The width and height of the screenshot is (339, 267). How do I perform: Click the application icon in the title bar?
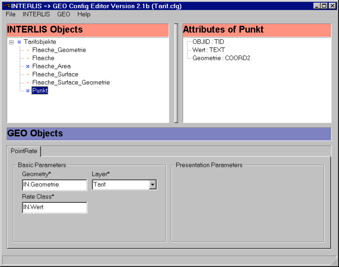pos(7,6)
